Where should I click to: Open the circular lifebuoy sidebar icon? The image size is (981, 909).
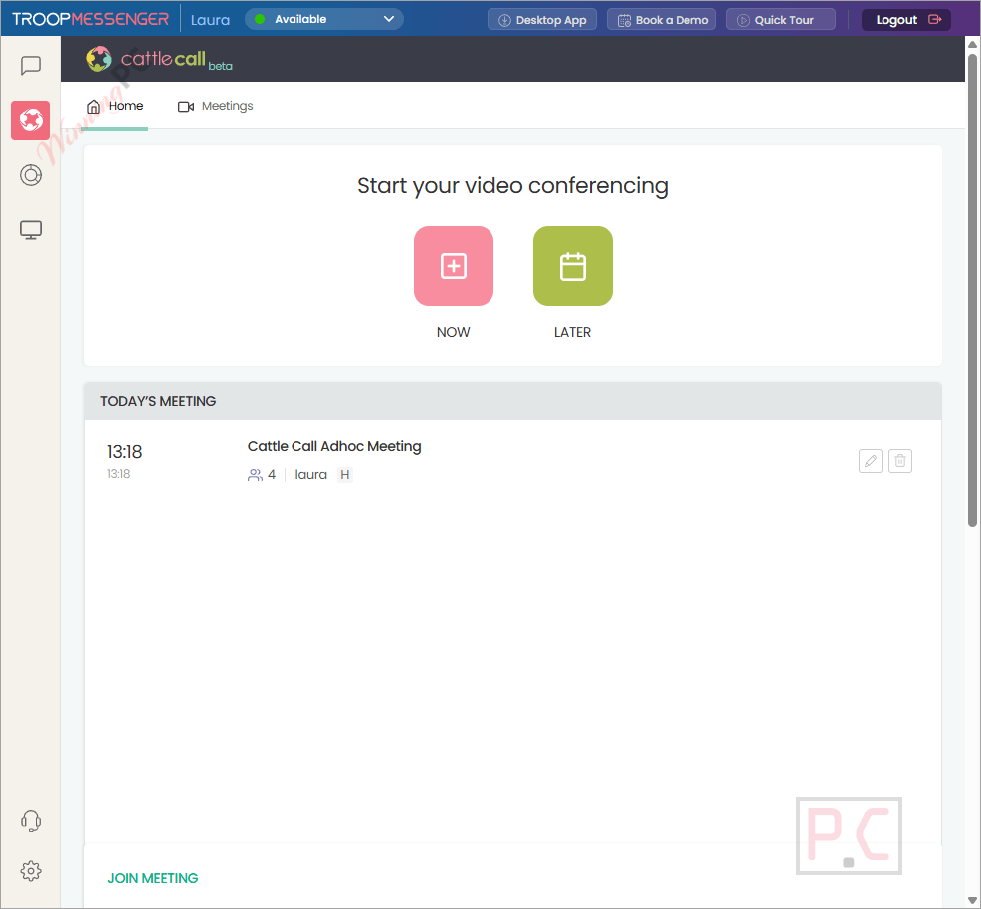click(30, 175)
